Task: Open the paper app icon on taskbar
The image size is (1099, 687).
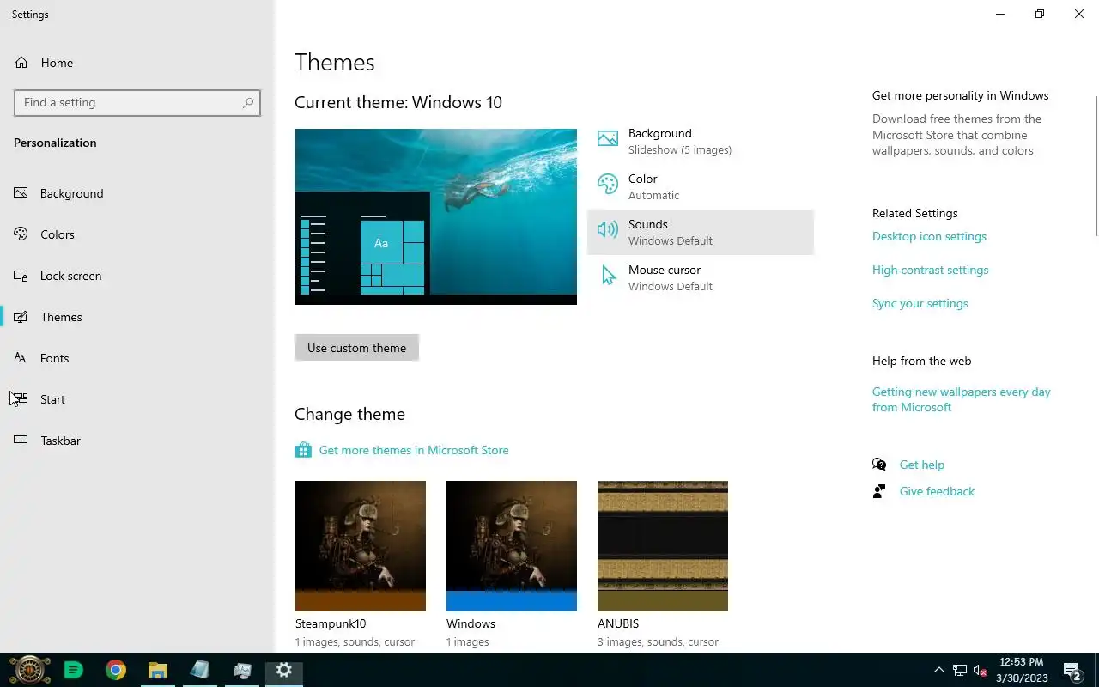Action: pos(200,670)
